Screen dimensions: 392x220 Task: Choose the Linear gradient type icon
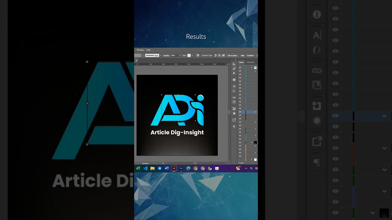tap(215, 56)
